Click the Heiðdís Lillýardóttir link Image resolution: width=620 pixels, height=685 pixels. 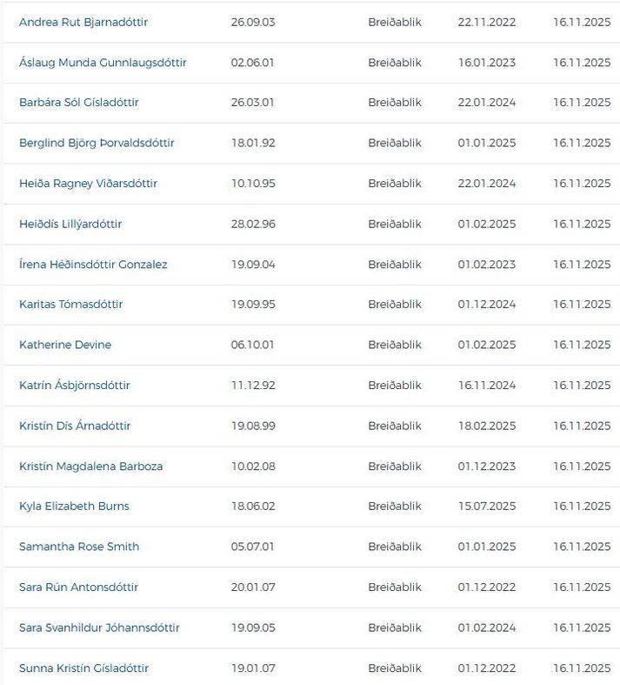point(70,224)
